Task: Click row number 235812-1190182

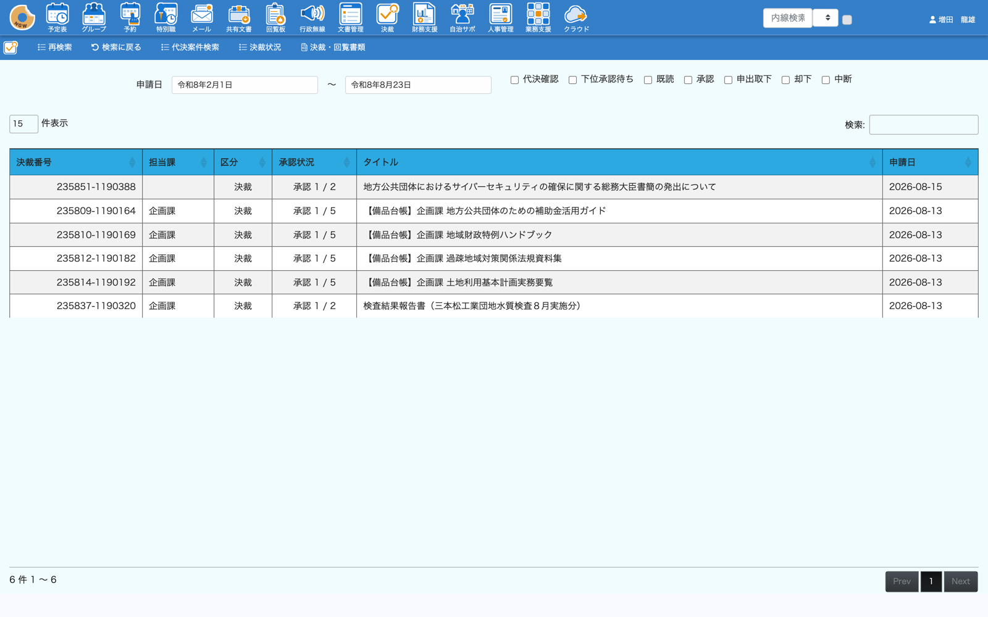Action: click(96, 259)
